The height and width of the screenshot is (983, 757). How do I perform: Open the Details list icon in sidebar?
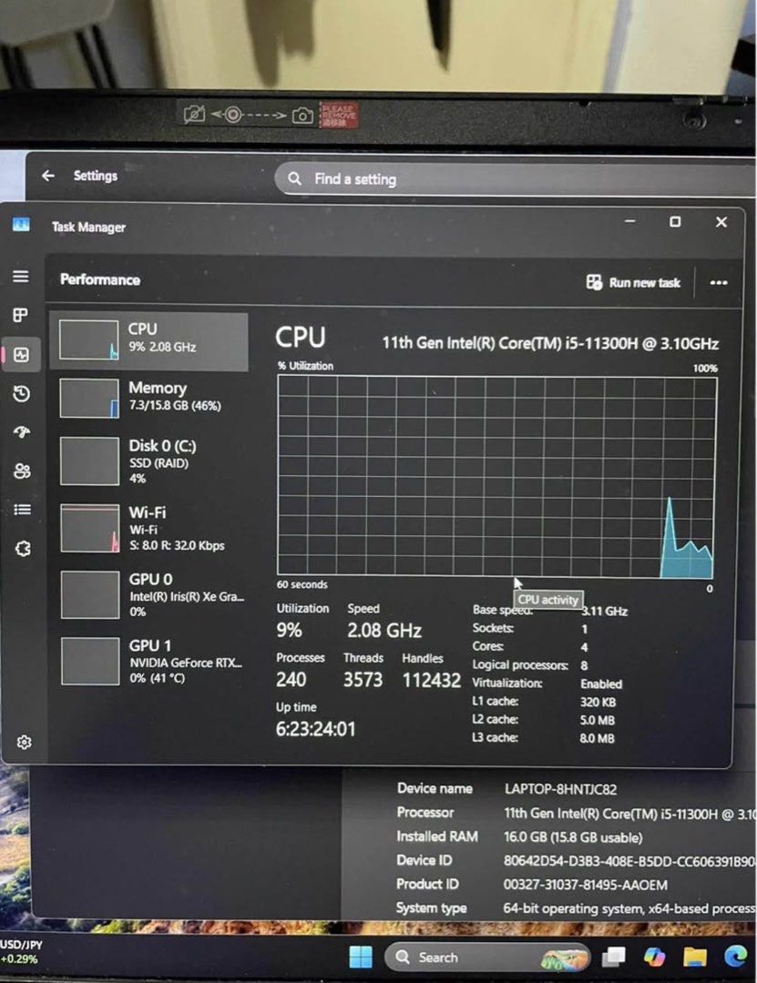pos(23,510)
